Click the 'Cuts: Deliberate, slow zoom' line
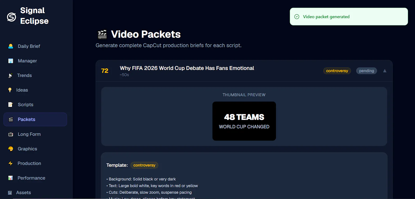 [x=149, y=192]
